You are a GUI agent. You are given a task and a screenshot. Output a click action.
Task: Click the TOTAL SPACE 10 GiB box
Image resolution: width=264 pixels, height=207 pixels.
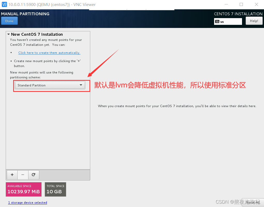[55, 189]
